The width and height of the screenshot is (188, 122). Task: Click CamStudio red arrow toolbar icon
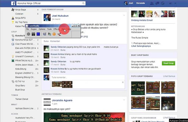pos(59,34)
